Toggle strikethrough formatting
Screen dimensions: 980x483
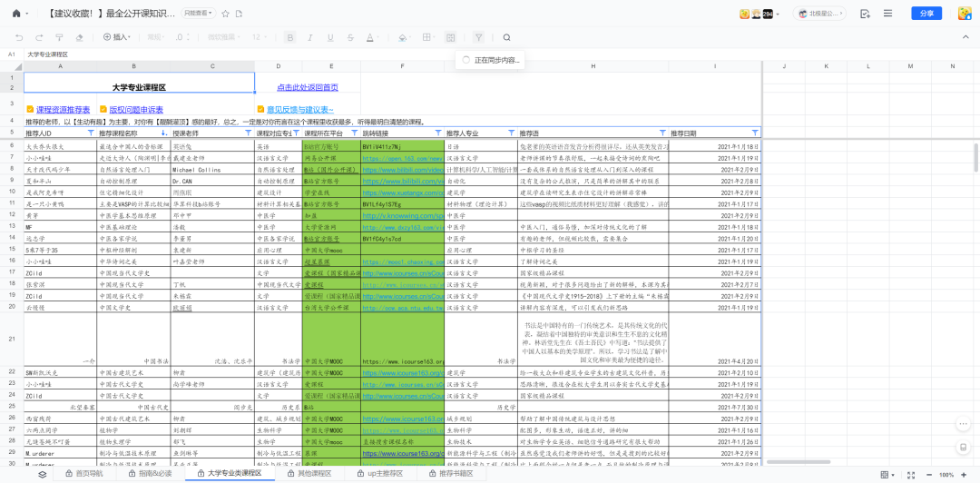tap(348, 37)
